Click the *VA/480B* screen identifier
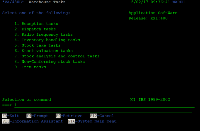This screenshot has height=131, width=200. pyautogui.click(x=13, y=2)
